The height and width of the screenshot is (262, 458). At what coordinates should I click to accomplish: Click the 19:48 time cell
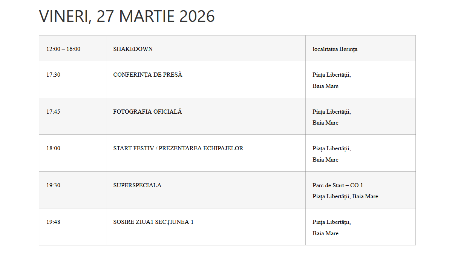point(53,222)
